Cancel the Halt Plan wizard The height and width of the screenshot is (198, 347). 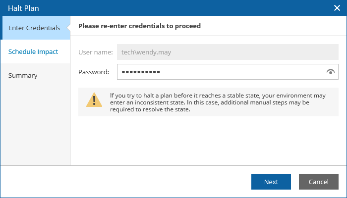(x=318, y=182)
